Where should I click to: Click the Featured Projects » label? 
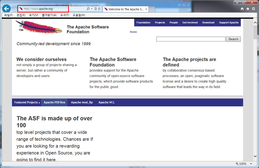click(x=27, y=102)
